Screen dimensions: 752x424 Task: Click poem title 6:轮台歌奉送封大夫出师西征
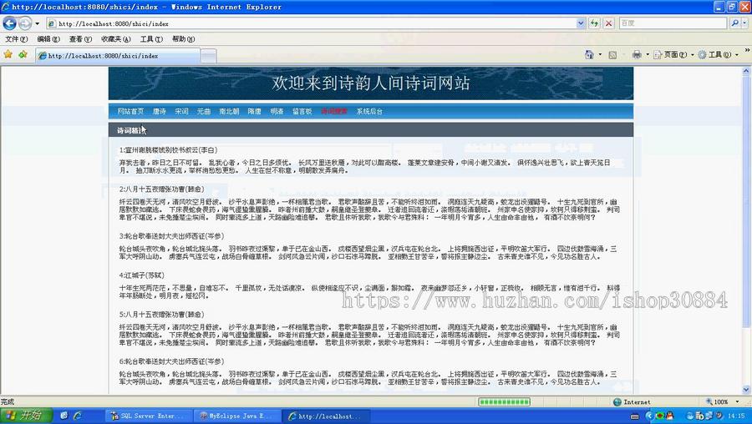(171, 361)
